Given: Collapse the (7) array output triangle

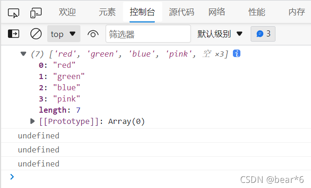Looking at the screenshot, I should [x=23, y=54].
